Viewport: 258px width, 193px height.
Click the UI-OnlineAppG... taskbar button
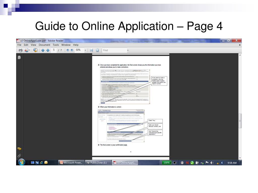[125, 163]
